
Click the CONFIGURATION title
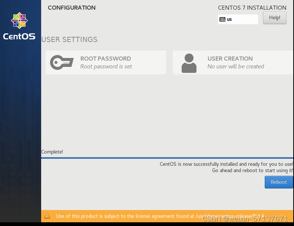[x=72, y=8]
